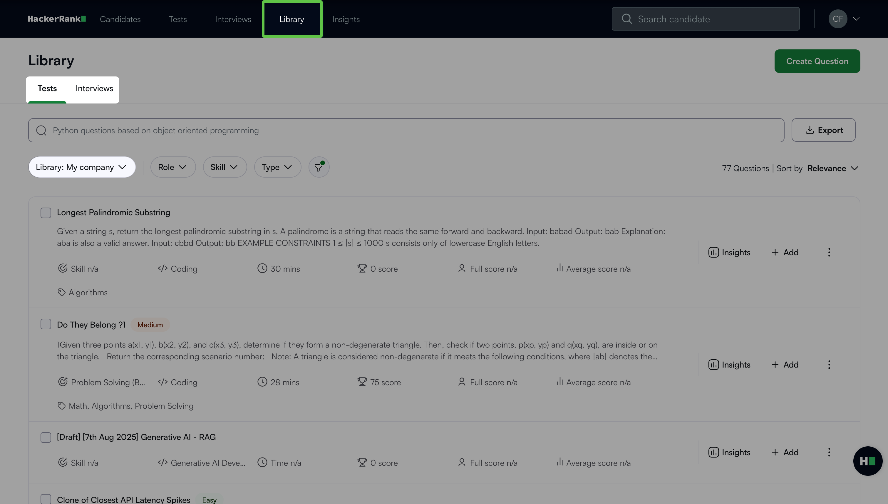Open three-dot menu for Longest Palindromic Substring
The image size is (888, 504).
click(829, 252)
